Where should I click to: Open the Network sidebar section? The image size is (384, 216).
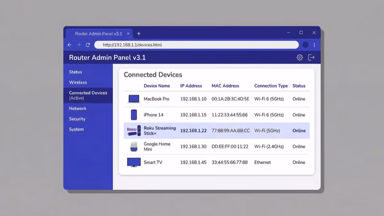coord(78,108)
